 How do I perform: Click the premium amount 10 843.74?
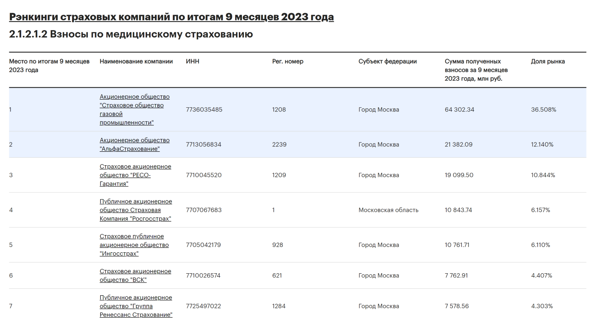coord(458,210)
